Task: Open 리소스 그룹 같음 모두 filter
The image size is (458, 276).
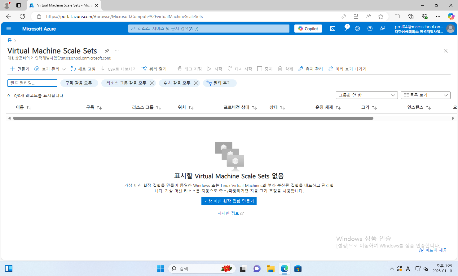Action: (126, 83)
